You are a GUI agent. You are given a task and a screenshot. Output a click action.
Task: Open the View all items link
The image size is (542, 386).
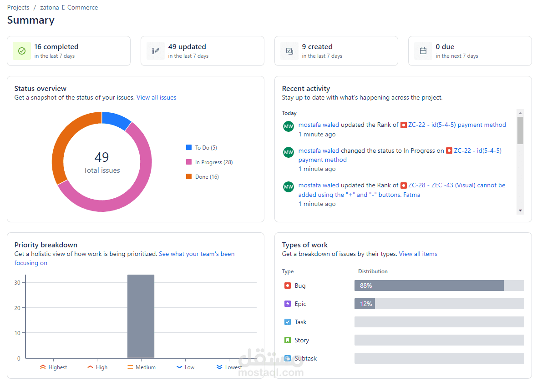418,254
